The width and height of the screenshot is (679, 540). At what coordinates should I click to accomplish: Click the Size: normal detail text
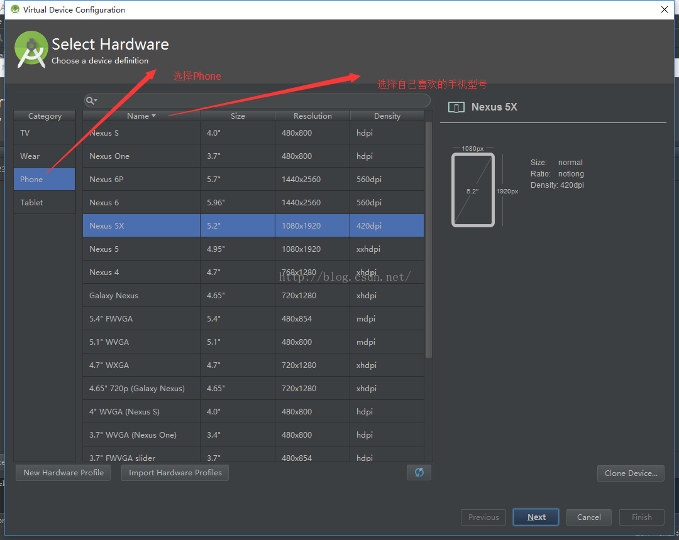[556, 163]
